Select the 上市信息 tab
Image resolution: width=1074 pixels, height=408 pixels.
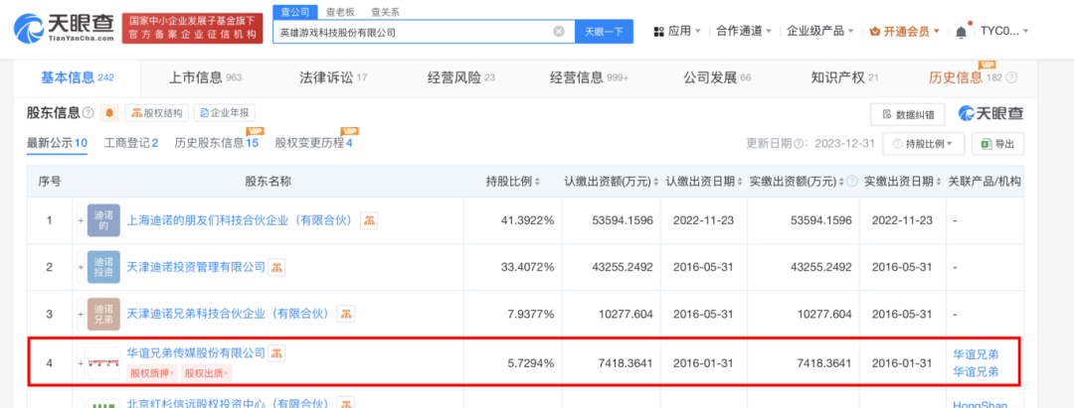206,77
